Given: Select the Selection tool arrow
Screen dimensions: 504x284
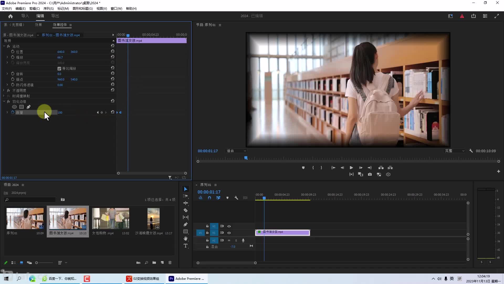Looking at the screenshot, I should click(x=186, y=189).
